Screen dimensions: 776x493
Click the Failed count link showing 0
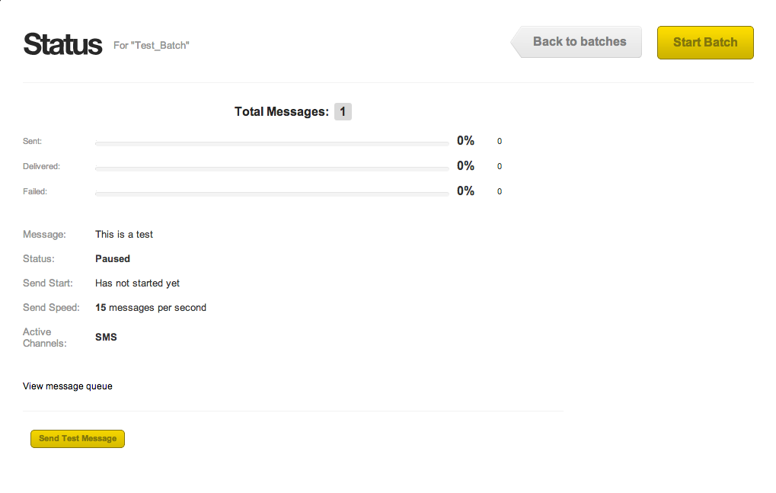point(500,192)
